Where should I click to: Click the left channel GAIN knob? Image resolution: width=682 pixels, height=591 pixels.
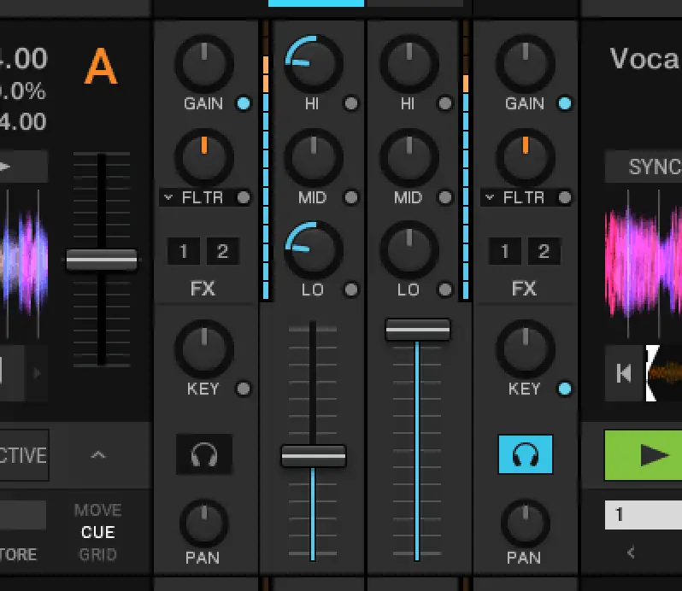pyautogui.click(x=204, y=64)
